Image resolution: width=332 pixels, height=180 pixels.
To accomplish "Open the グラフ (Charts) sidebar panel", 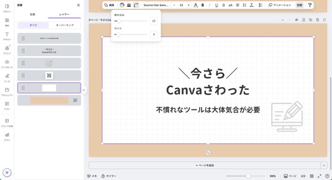I will pyautogui.click(x=7, y=137).
